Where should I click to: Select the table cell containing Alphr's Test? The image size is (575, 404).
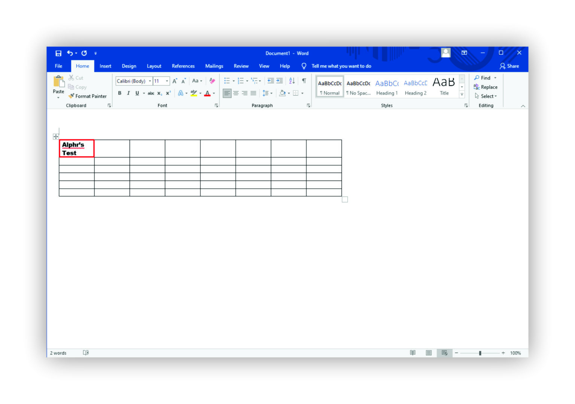[x=76, y=148]
